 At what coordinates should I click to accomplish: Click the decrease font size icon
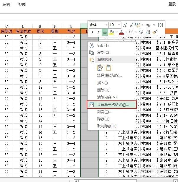[x=131, y=25]
